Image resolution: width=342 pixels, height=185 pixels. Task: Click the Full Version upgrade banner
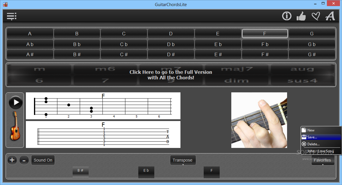pyautogui.click(x=171, y=75)
